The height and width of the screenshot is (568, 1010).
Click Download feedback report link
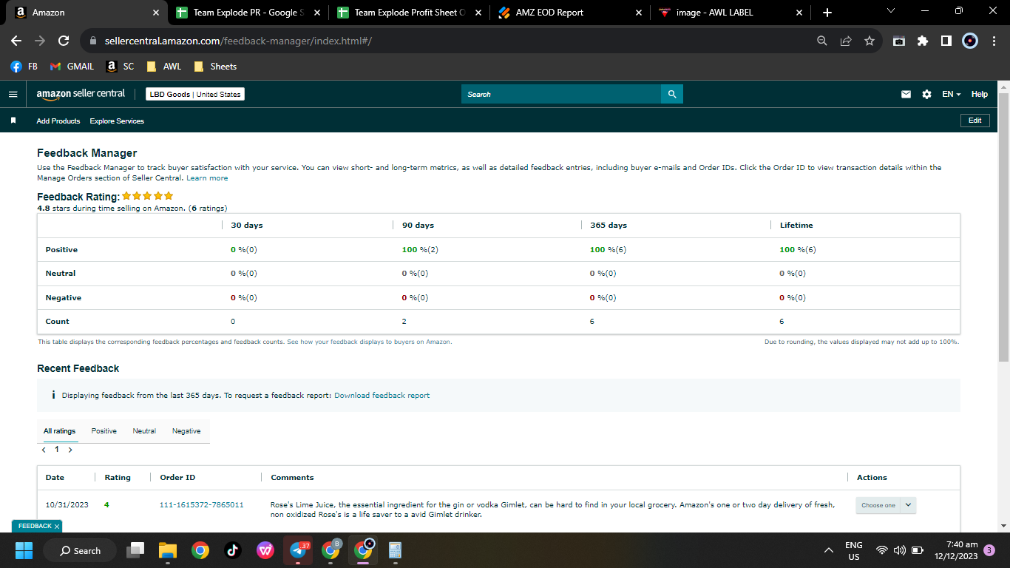point(382,396)
